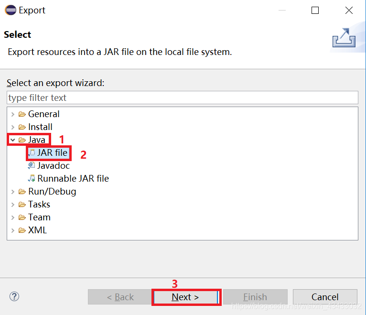Select the General tree label

click(x=43, y=114)
